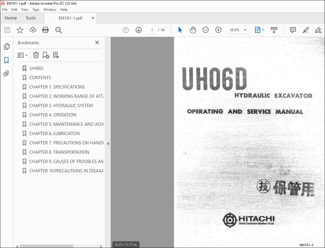
Task: Select Chapter 7 Precautions on Handling bookmark
Action: 66,143
